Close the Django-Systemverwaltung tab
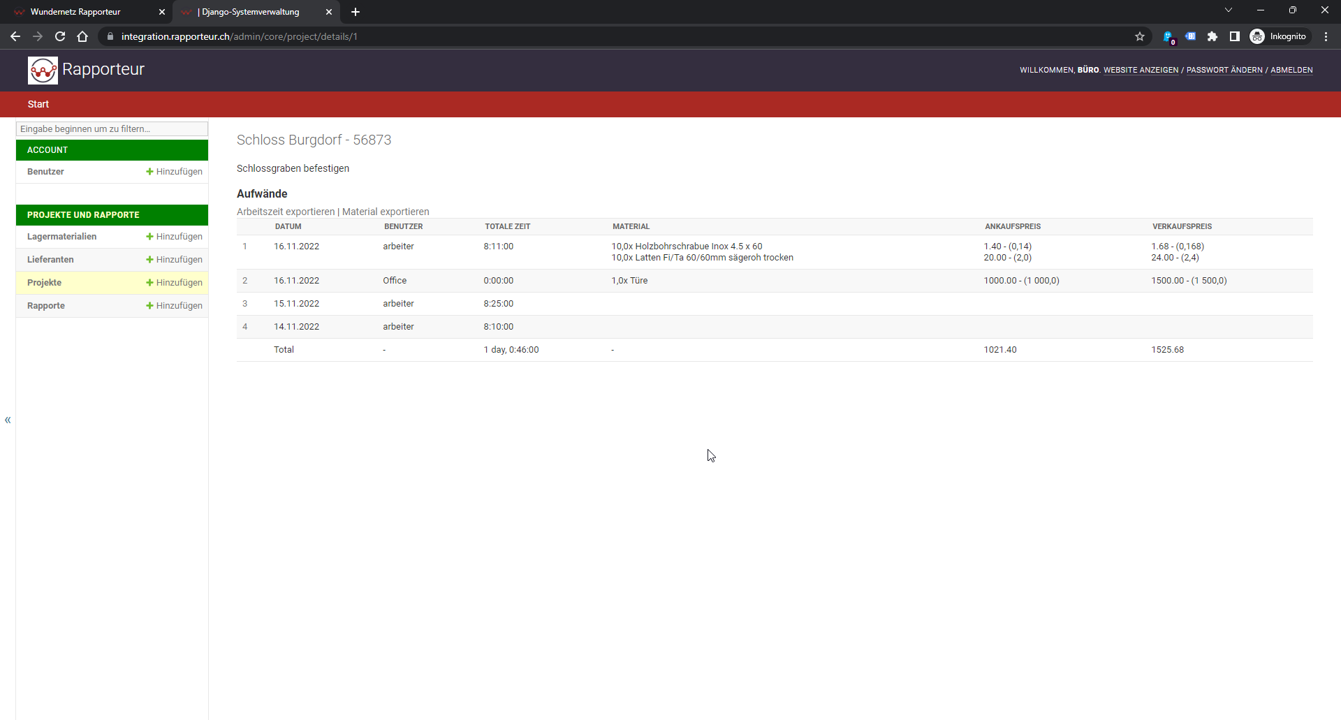Viewport: 1341px width, 720px height. (x=329, y=12)
